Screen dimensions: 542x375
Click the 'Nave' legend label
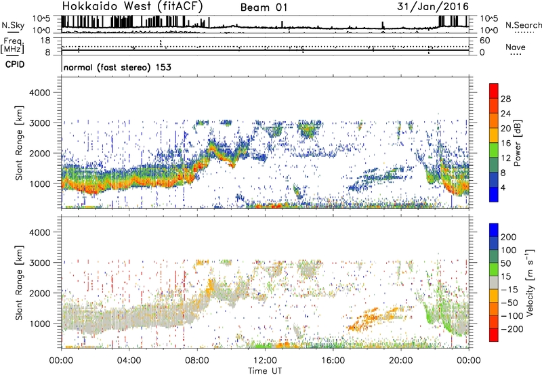click(516, 47)
